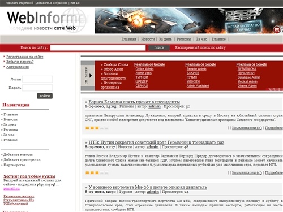The width and height of the screenshot is (283, 212).
Task: Click 'Реклама от Google' above 'Office Admin'
Action: (x=149, y=64)
